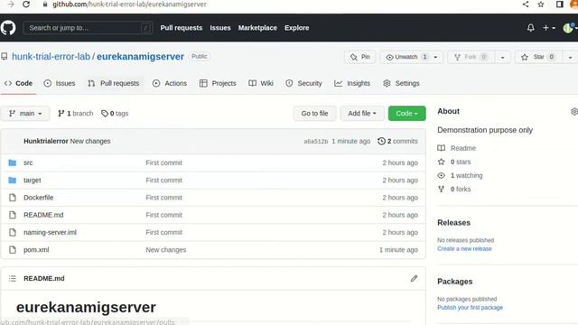This screenshot has height=325, width=578.
Task: Open New changes commit on pom.xml row
Action: [166, 249]
